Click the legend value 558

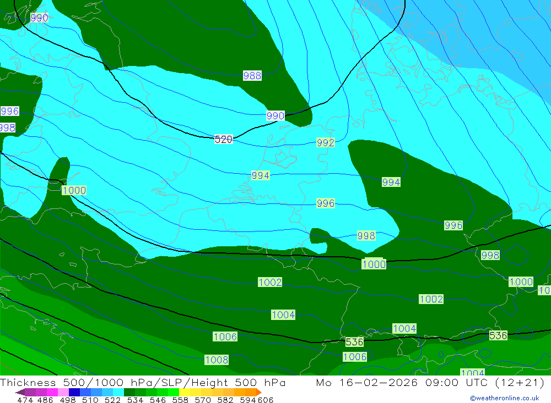(180, 400)
